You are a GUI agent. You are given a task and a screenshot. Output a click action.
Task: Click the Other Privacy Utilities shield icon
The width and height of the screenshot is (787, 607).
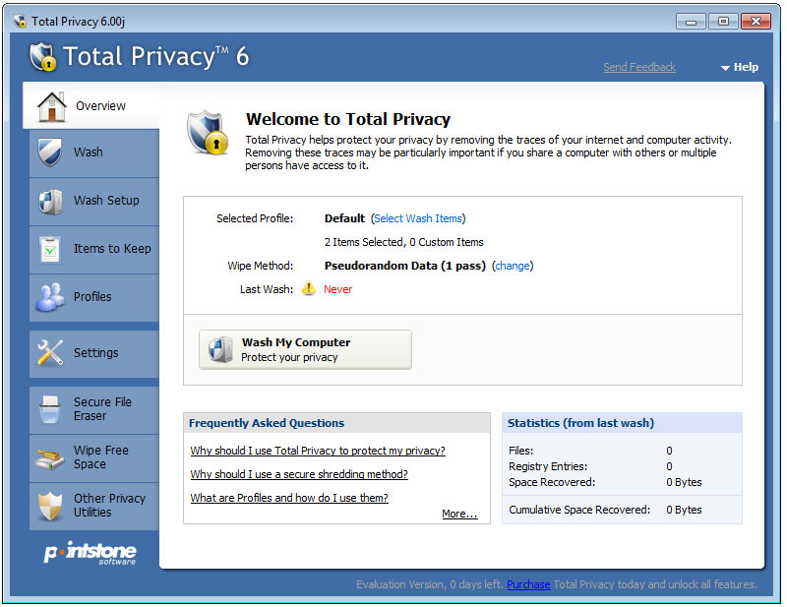click(50, 506)
